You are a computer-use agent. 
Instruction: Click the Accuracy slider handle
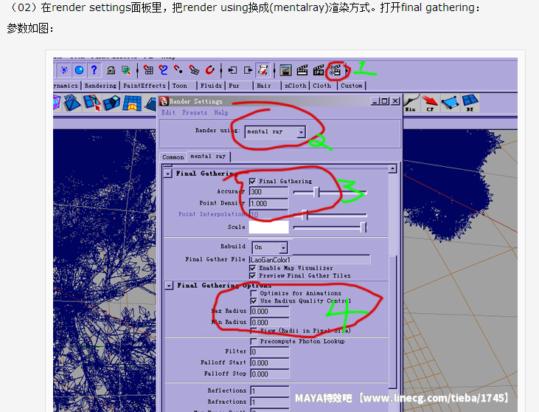pos(316,192)
